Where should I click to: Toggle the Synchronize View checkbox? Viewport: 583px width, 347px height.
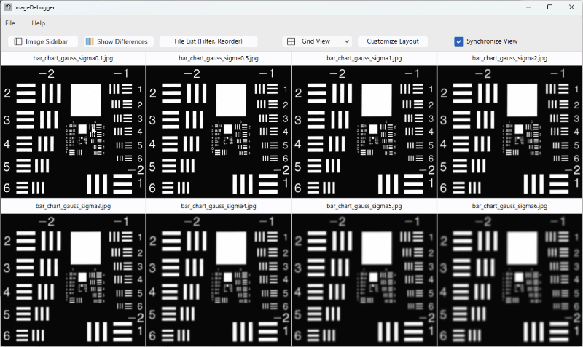[x=458, y=41]
